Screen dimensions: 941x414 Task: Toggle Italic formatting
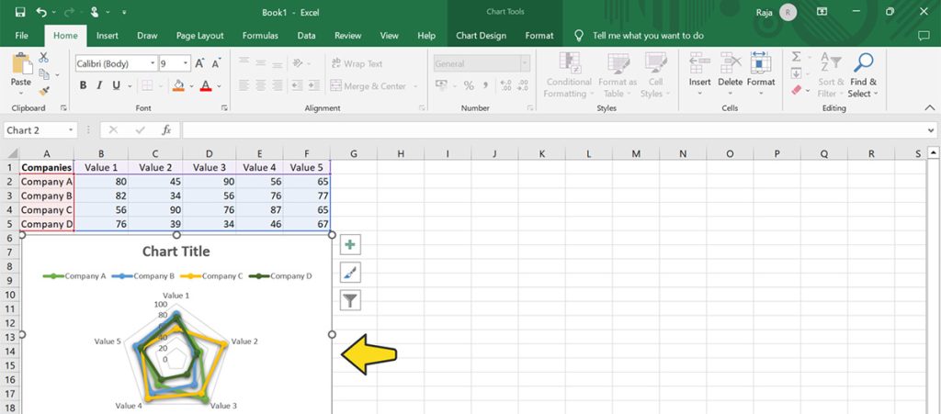point(99,85)
